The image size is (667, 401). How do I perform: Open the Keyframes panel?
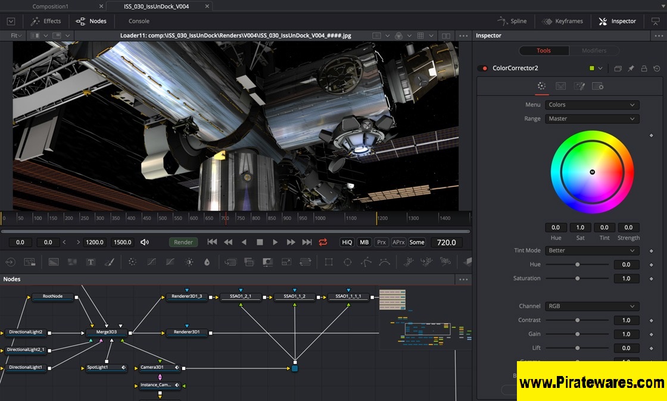click(562, 21)
